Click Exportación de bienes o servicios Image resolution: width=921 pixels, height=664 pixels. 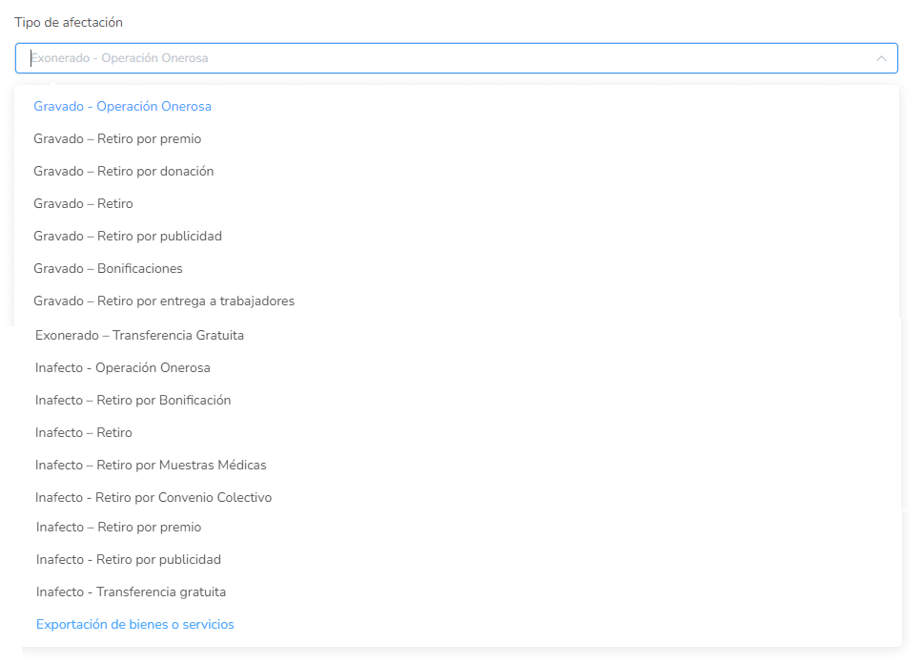(135, 625)
